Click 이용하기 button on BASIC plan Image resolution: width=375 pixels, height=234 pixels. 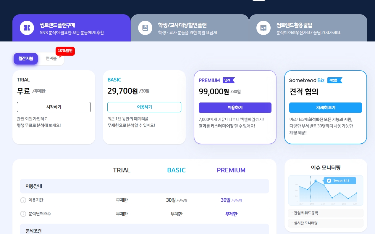coord(144,107)
